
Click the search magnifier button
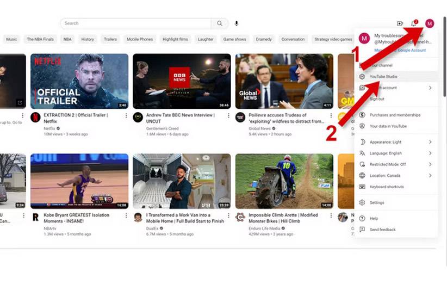220,23
